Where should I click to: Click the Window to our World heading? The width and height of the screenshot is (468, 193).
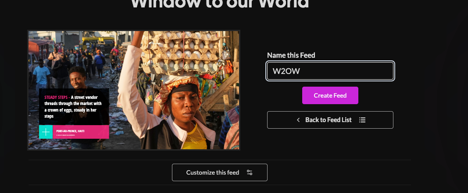[x=220, y=4]
